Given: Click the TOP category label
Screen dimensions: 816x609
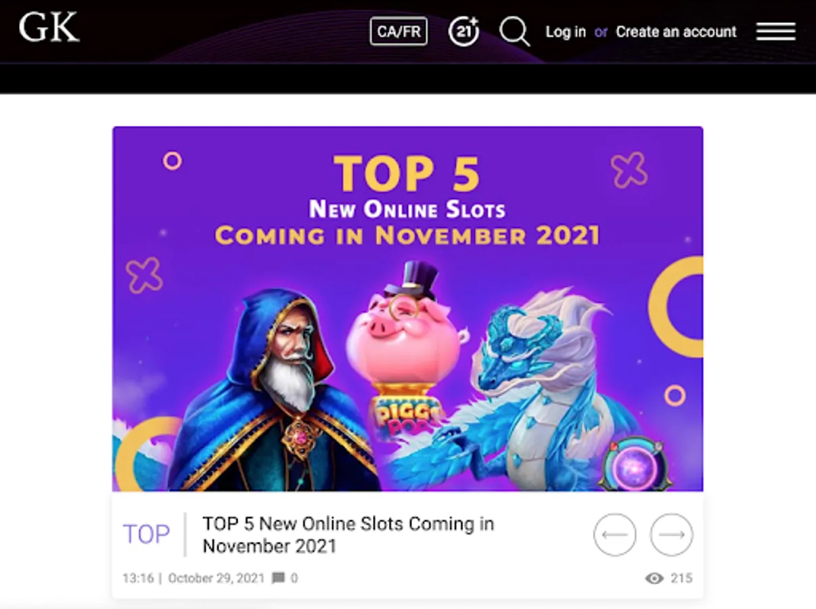Looking at the screenshot, I should [x=146, y=534].
